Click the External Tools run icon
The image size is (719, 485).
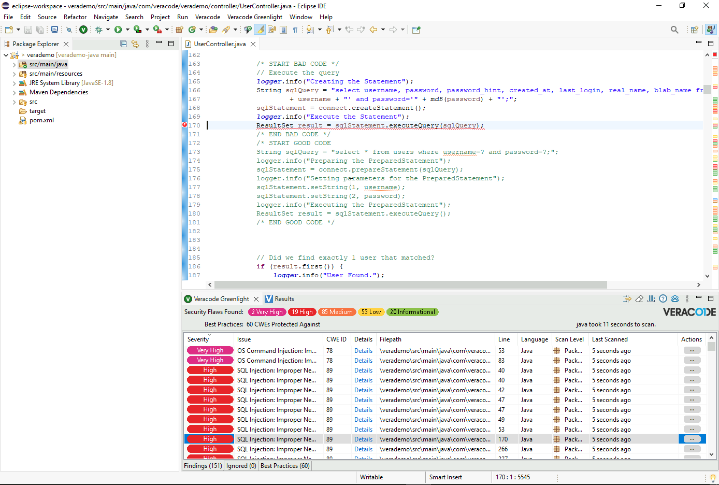pyautogui.click(x=157, y=30)
